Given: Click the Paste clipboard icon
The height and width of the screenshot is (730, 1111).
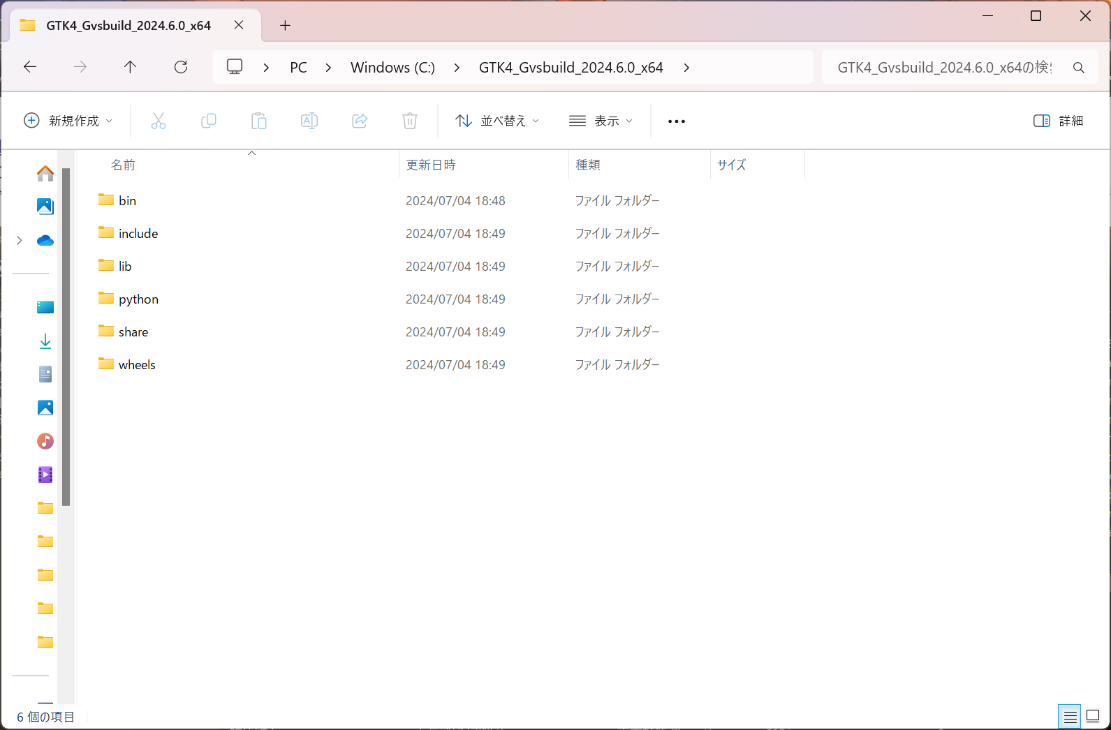Looking at the screenshot, I should (x=259, y=121).
